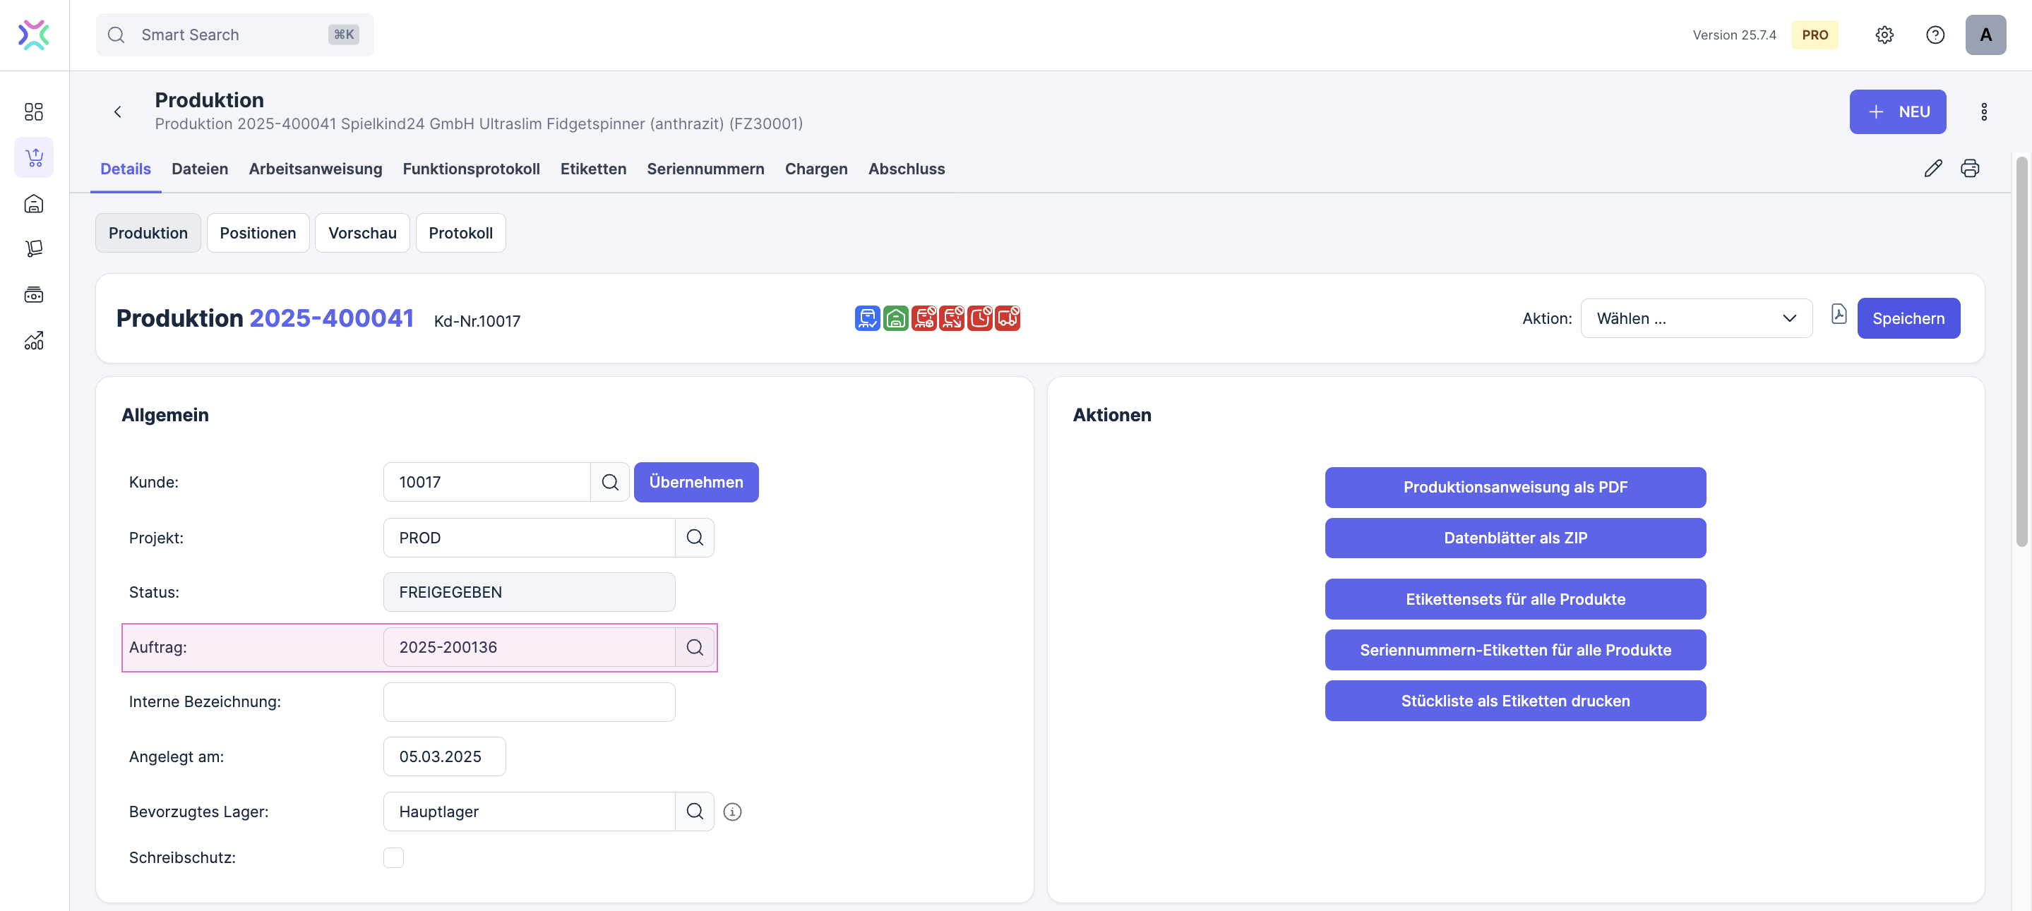Switch to the Seriennummern tab
This screenshot has width=2032, height=911.
(x=705, y=169)
